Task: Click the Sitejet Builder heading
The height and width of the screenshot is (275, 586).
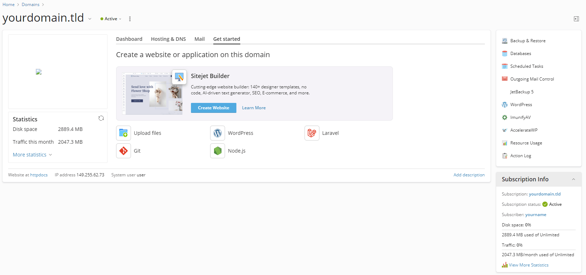Action: click(x=210, y=76)
